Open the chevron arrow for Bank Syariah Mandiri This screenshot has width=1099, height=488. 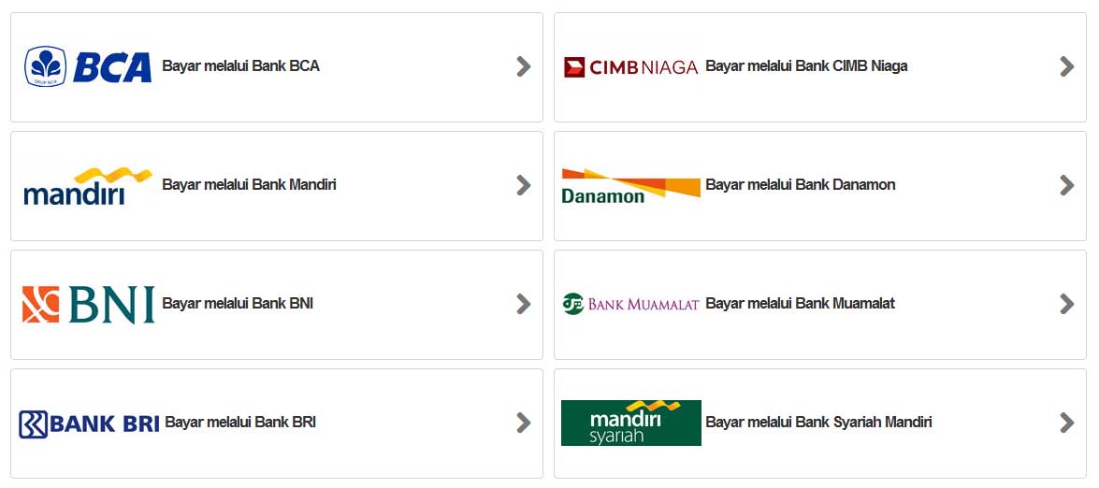click(x=1066, y=423)
